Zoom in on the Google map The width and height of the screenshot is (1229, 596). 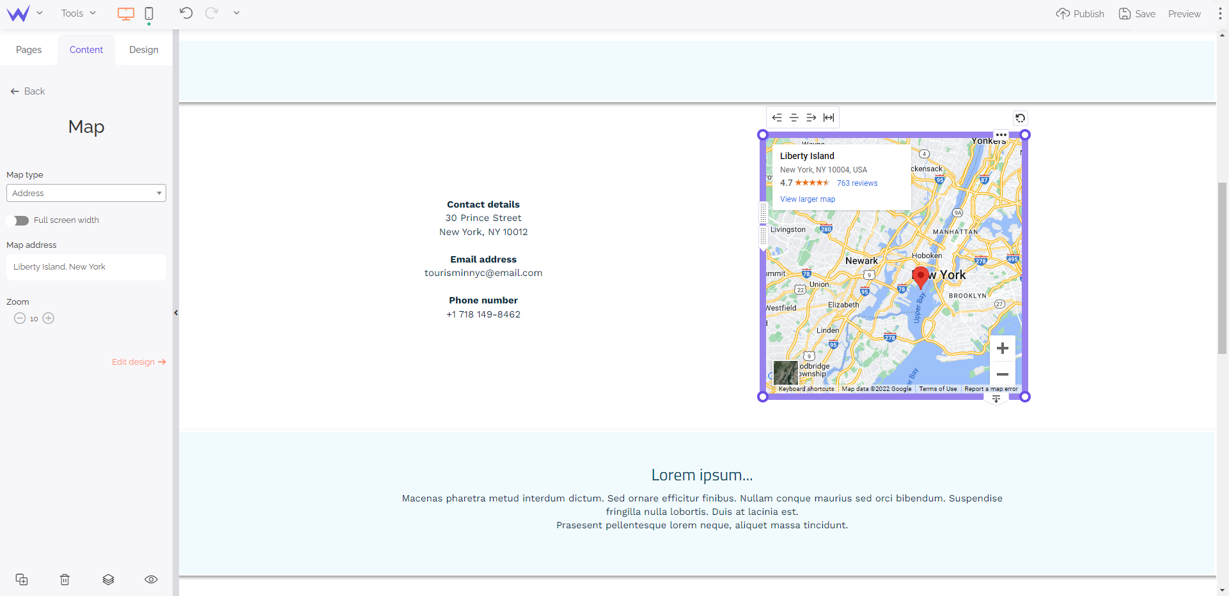coord(1003,348)
